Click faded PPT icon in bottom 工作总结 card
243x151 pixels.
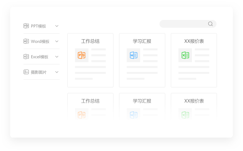point(82,115)
